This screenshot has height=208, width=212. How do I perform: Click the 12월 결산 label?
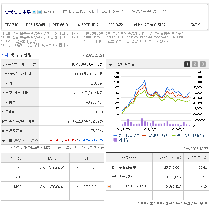click(198, 25)
